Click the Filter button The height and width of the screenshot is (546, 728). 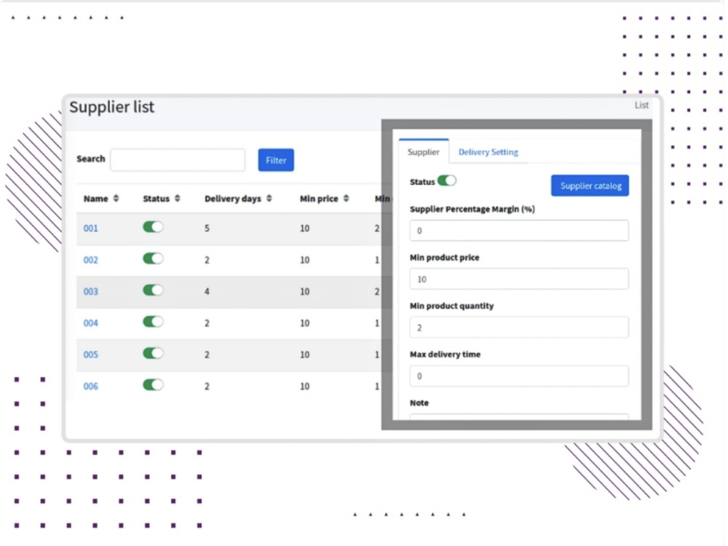[276, 160]
